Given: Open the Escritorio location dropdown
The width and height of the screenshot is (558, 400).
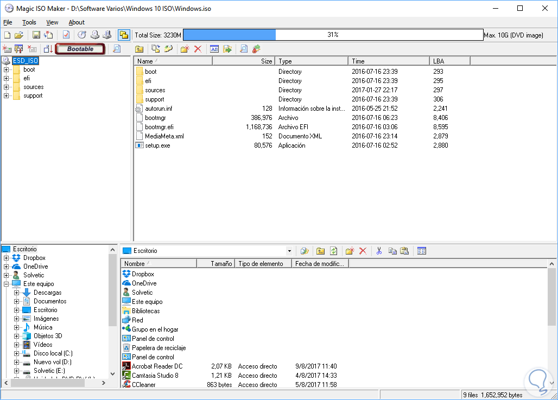Looking at the screenshot, I should (289, 251).
